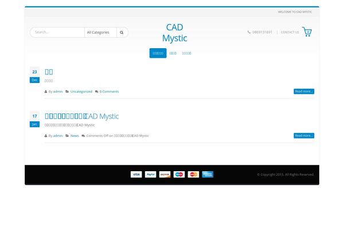Click the Dec 23 date badge
This screenshot has height=229, width=344.
(34, 75)
